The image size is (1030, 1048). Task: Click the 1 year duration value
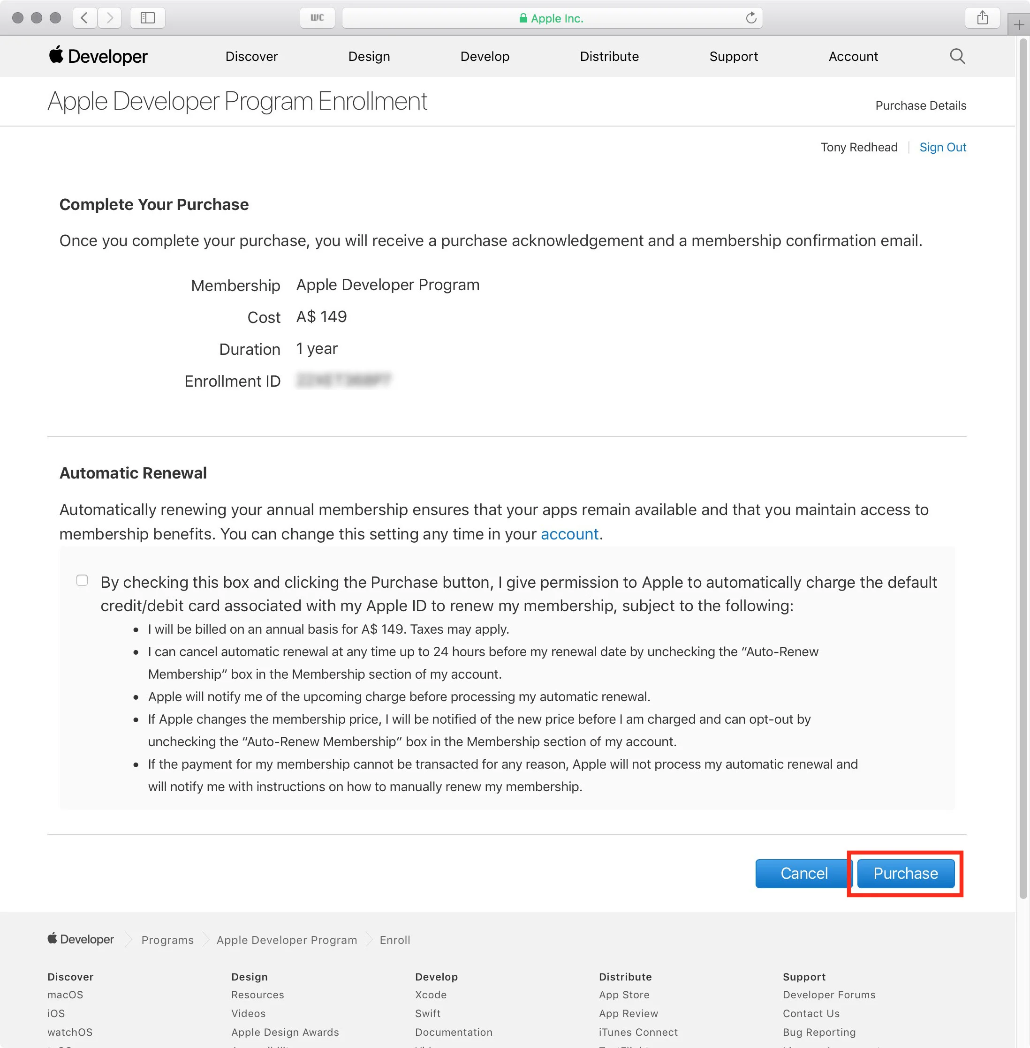(317, 349)
